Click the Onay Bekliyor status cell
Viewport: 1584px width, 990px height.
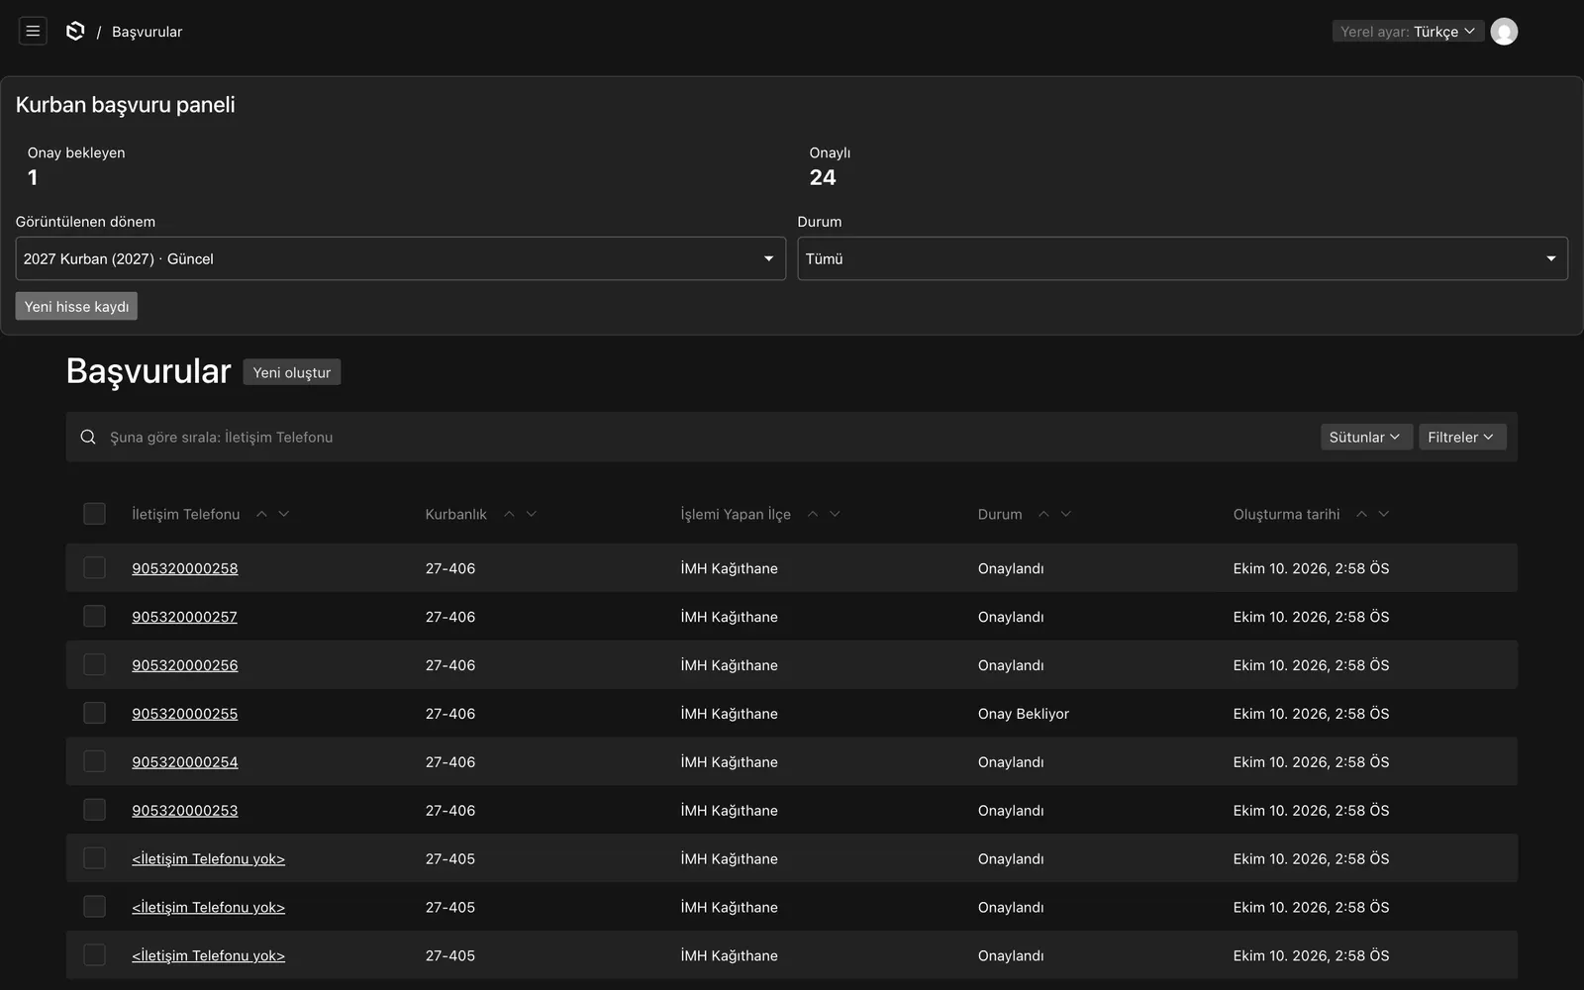click(x=1024, y=714)
